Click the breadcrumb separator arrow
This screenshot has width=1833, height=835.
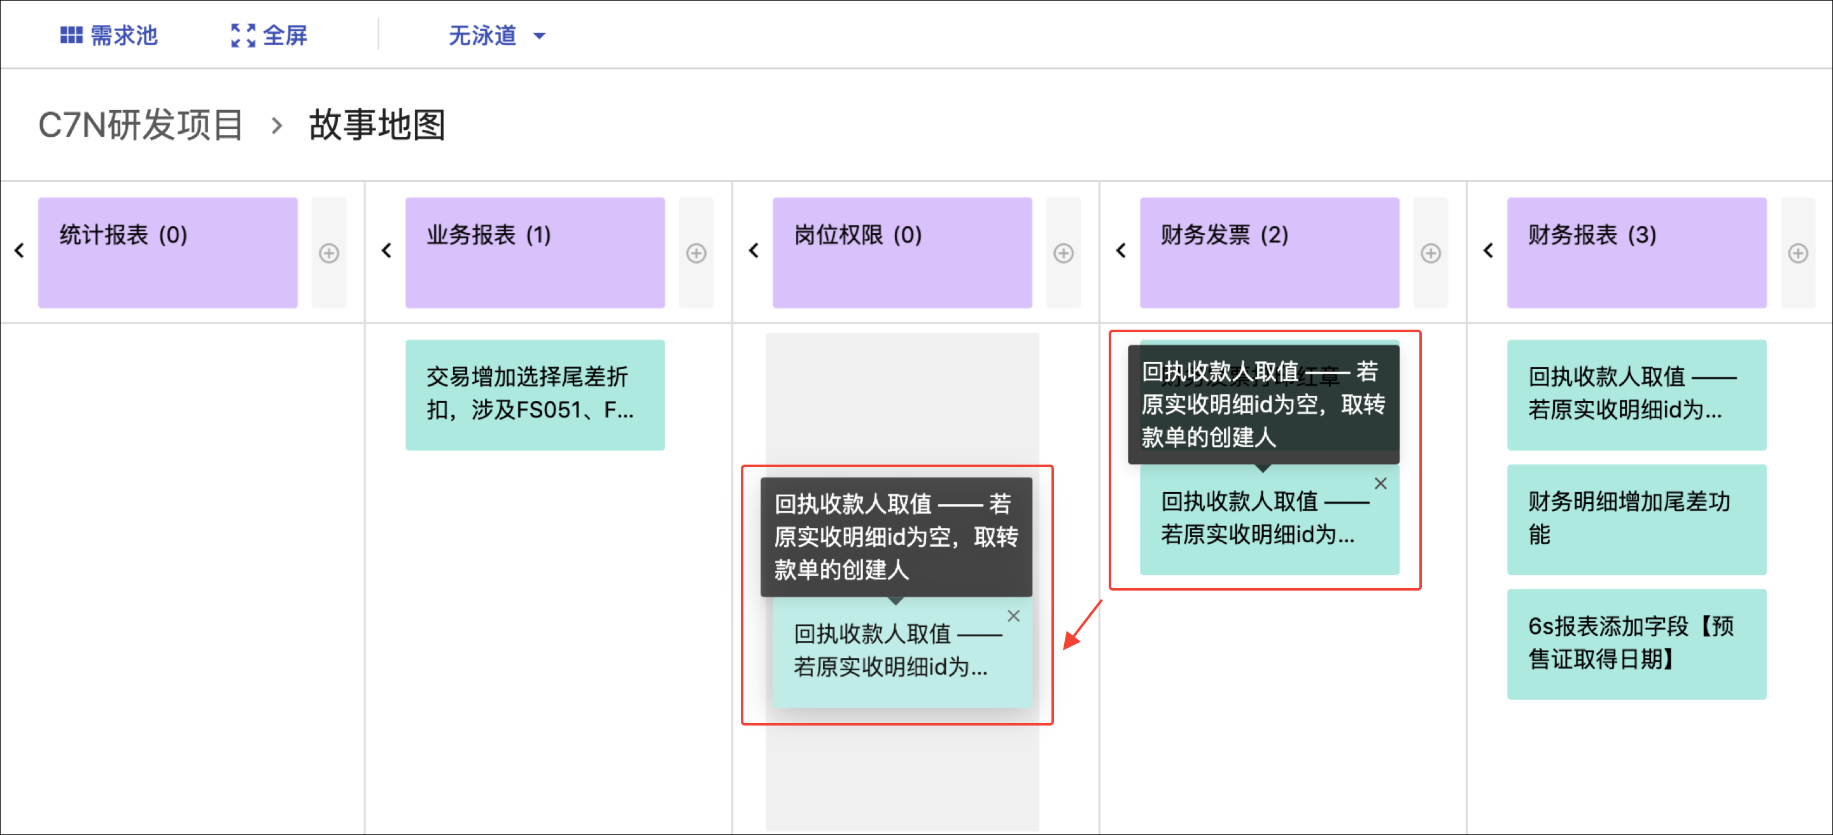click(277, 126)
